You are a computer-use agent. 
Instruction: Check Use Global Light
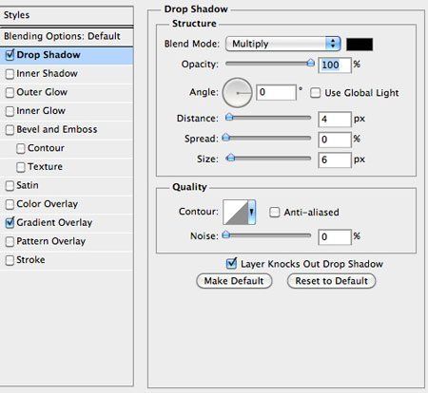click(x=315, y=93)
